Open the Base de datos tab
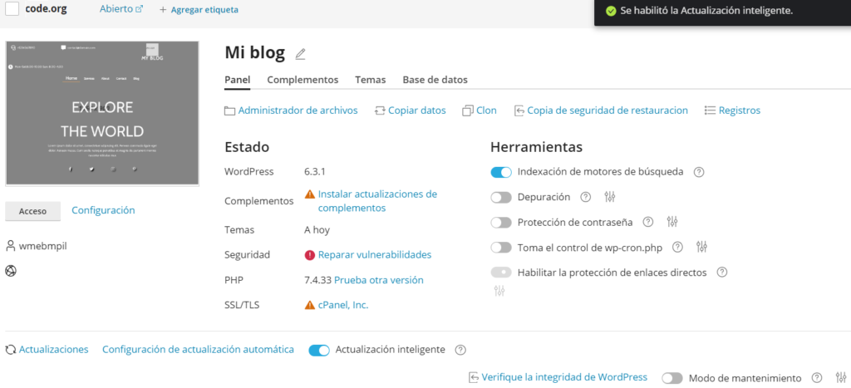Viewport: 851px width, 388px height. pos(435,80)
